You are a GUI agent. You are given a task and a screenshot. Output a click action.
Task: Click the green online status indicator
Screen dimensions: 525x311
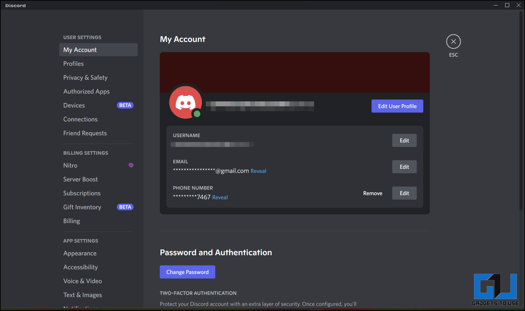click(197, 114)
